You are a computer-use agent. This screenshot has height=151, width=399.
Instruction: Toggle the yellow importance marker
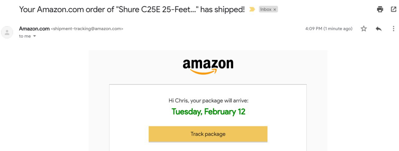[x=252, y=10]
